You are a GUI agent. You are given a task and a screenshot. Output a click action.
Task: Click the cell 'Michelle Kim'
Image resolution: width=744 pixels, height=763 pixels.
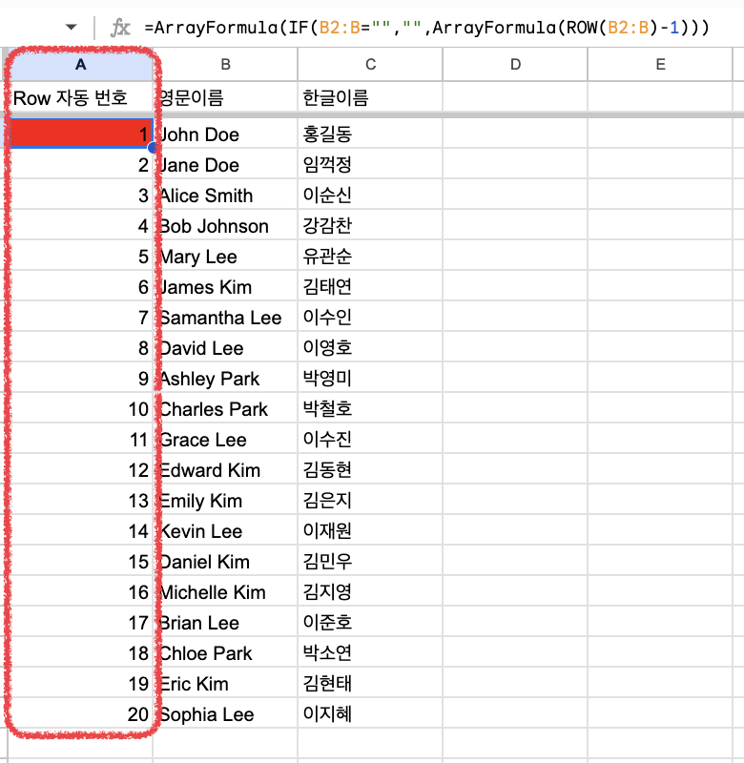(x=225, y=592)
